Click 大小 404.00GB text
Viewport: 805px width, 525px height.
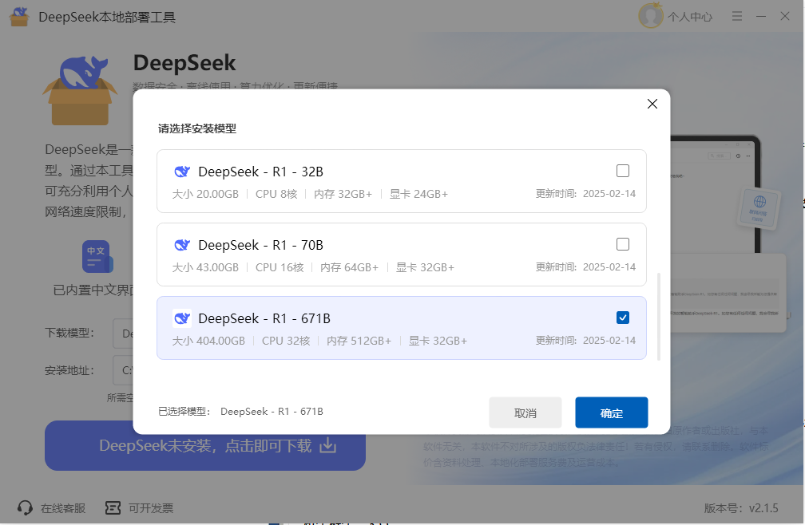(x=208, y=341)
